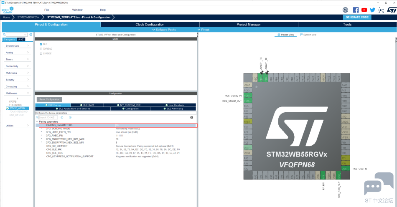397x207 pixels.
Task: Click the parameter info icon
Action: [x=192, y=118]
